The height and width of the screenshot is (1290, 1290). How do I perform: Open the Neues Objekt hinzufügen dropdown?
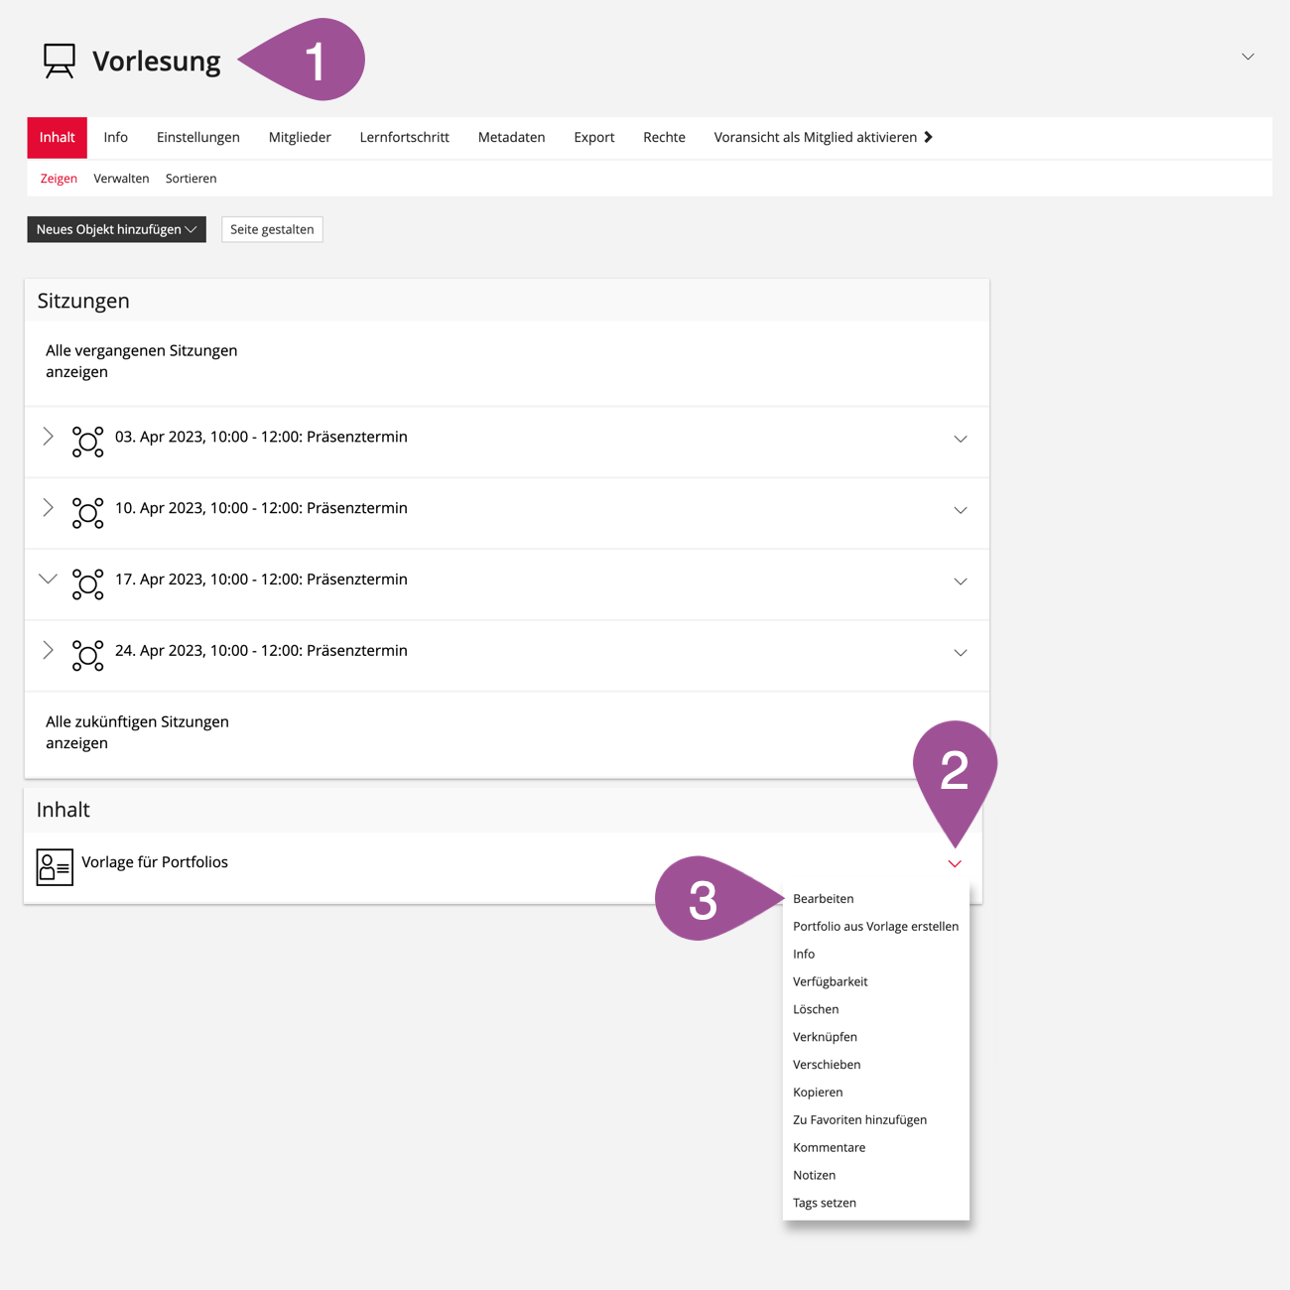click(x=116, y=229)
